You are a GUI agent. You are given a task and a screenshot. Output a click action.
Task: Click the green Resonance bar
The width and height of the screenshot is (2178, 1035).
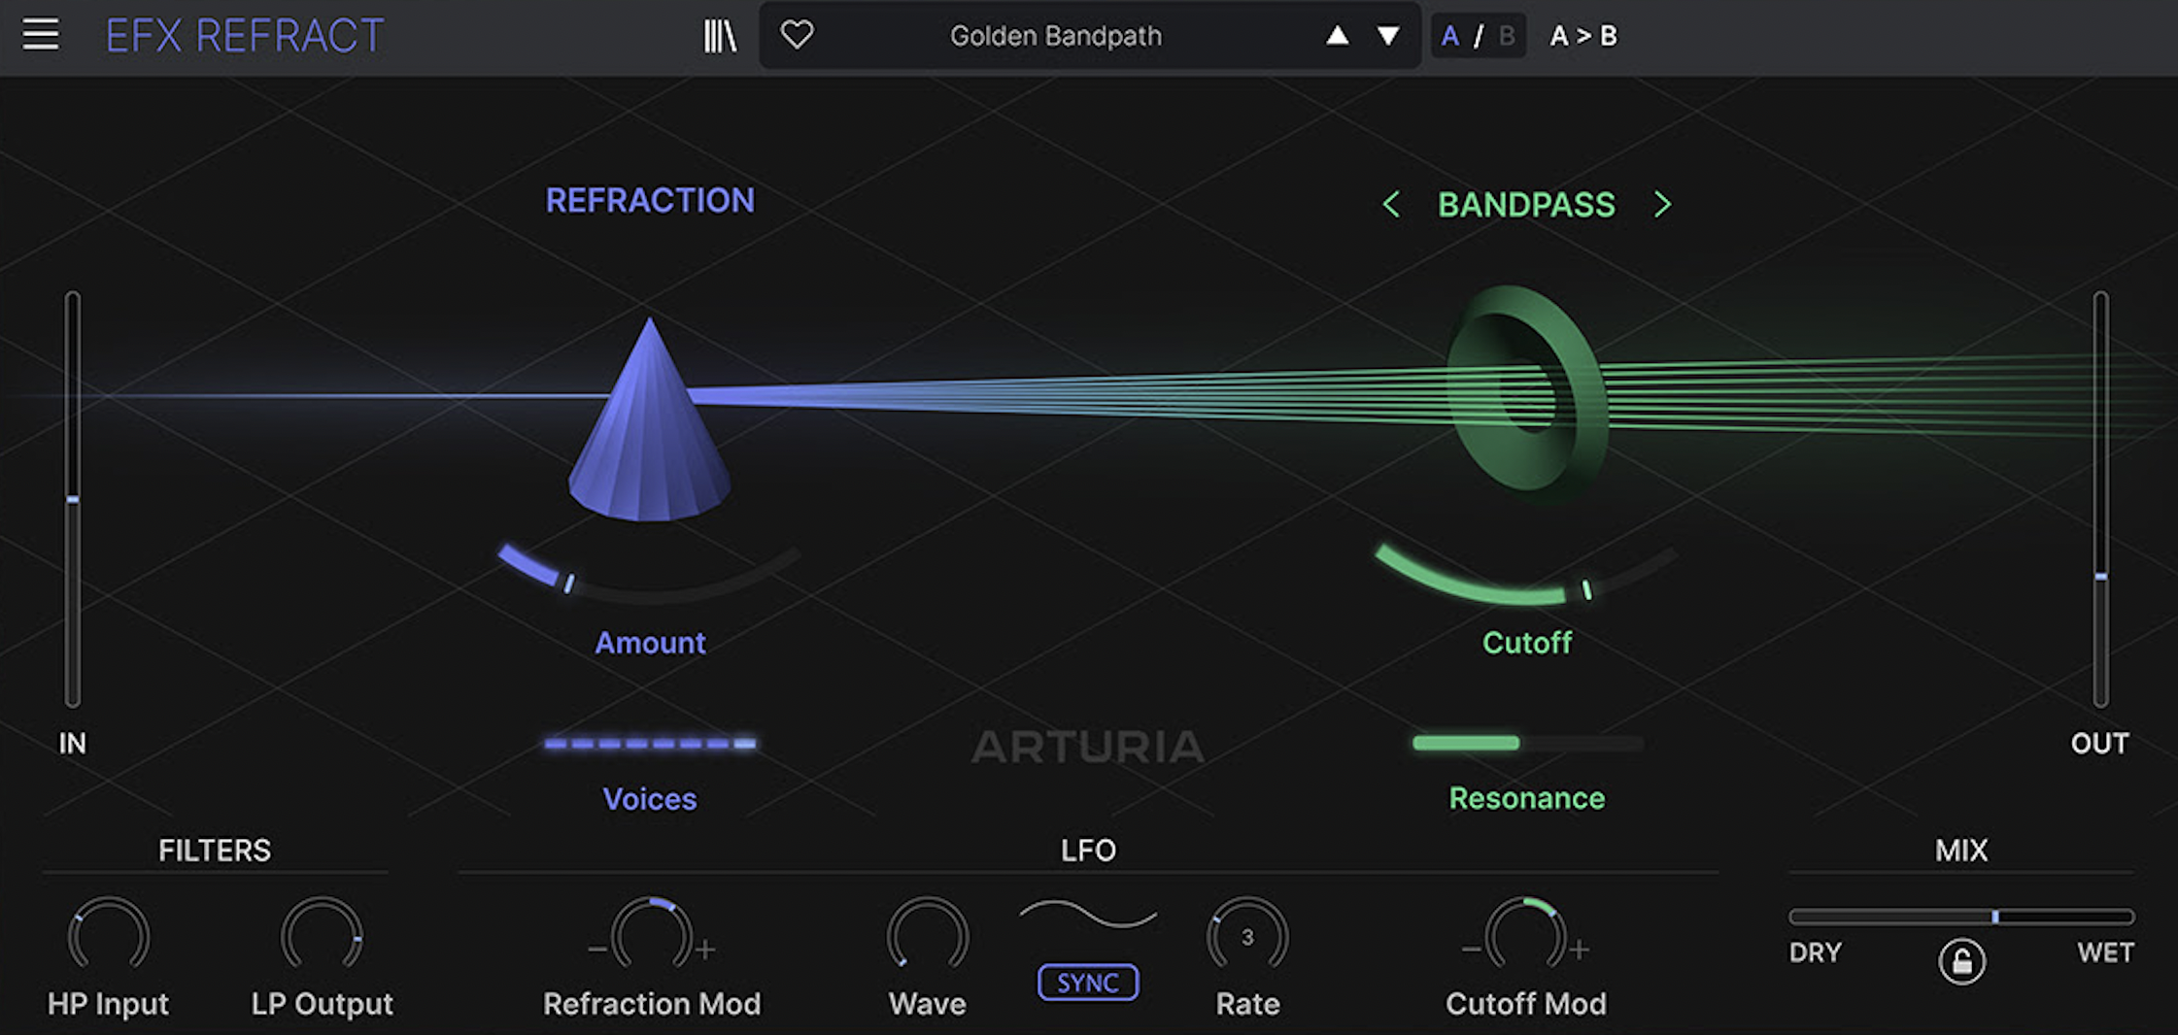coord(1527,743)
